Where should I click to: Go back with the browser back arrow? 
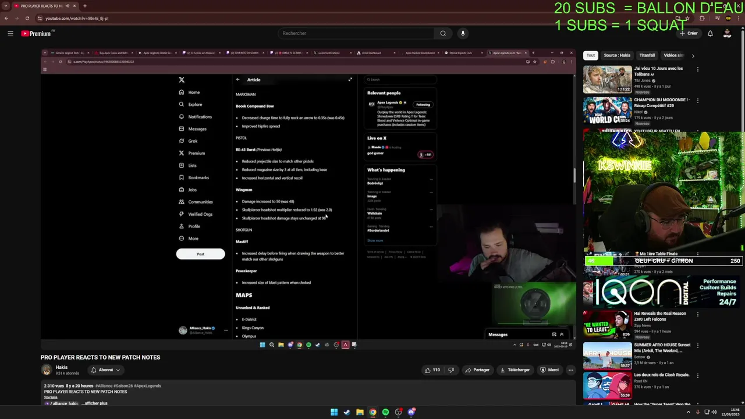point(6,18)
